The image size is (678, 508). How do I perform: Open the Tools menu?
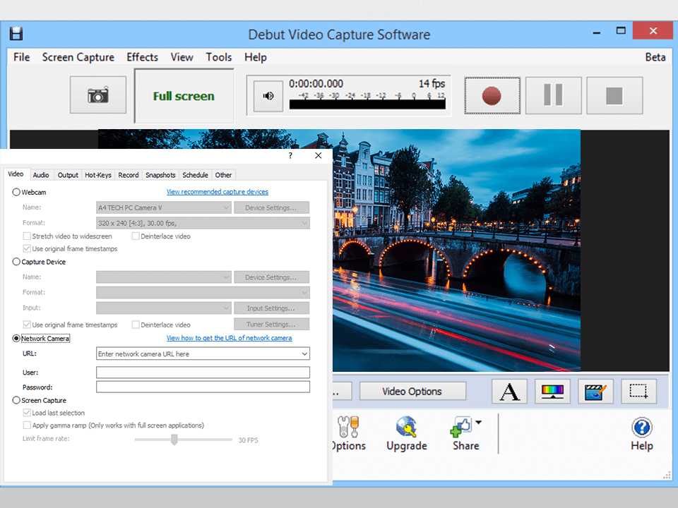click(x=219, y=57)
